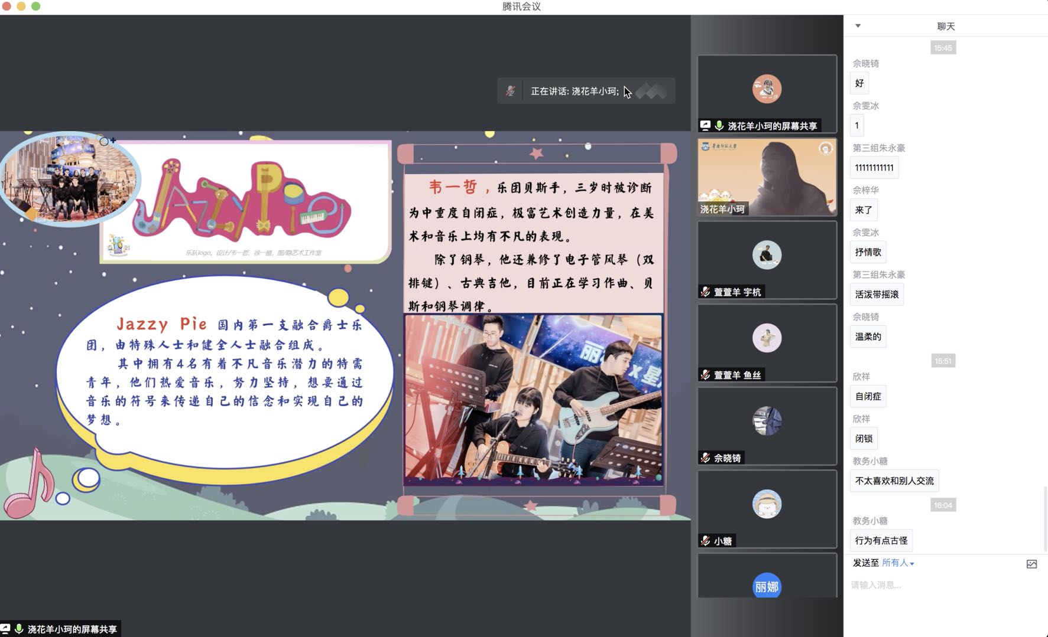Click the 腾讯会议 window title

click(x=521, y=6)
